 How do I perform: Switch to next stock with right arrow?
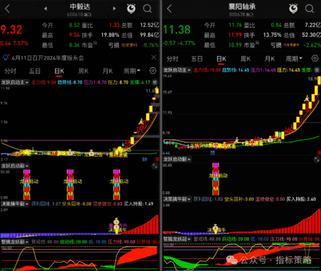114,8
